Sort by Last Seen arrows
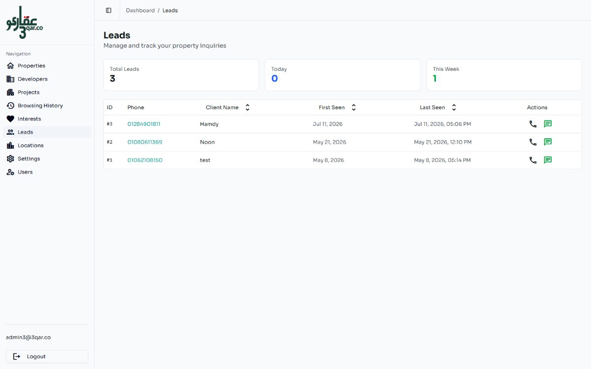The width and height of the screenshot is (591, 369). click(x=454, y=107)
